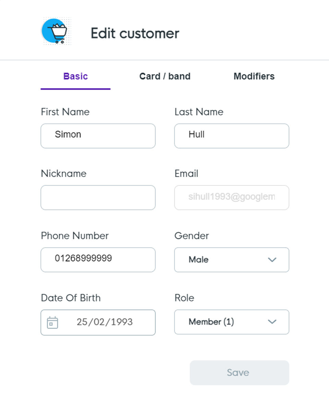Image resolution: width=329 pixels, height=411 pixels.
Task: Open the calendar icon in Date Of Birth
Action: (52, 323)
